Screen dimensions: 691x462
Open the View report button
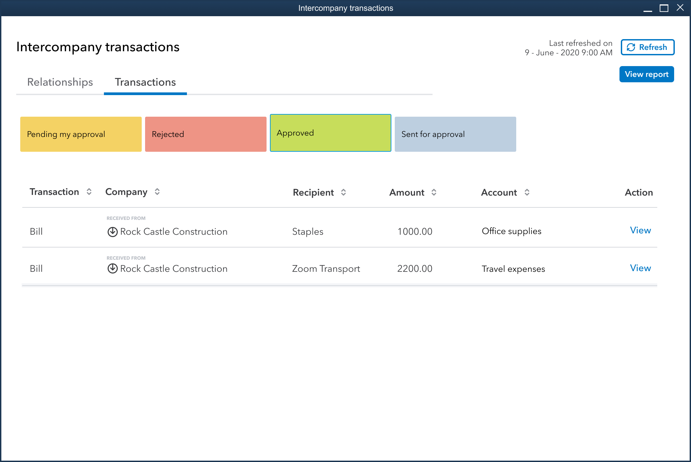[646, 74]
